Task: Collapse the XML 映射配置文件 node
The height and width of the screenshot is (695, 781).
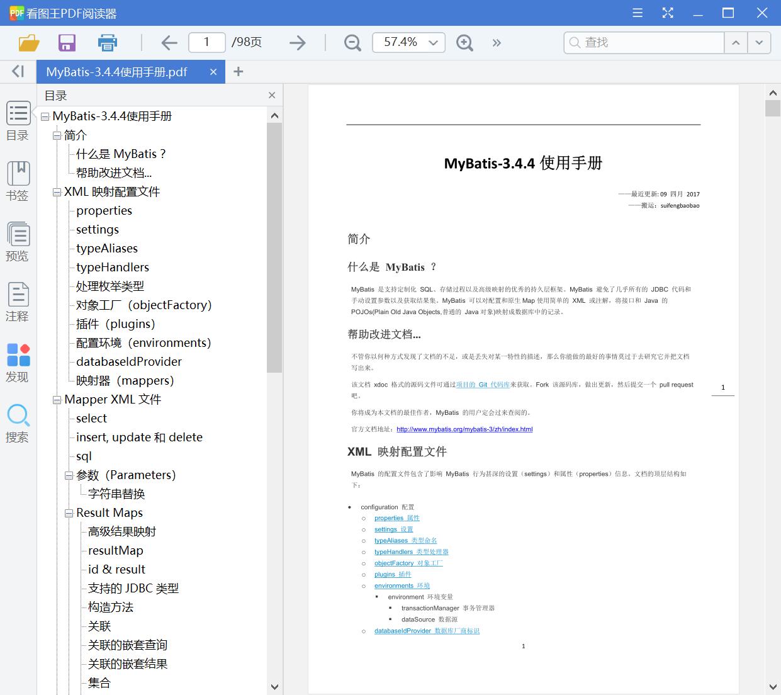Action: (x=57, y=192)
